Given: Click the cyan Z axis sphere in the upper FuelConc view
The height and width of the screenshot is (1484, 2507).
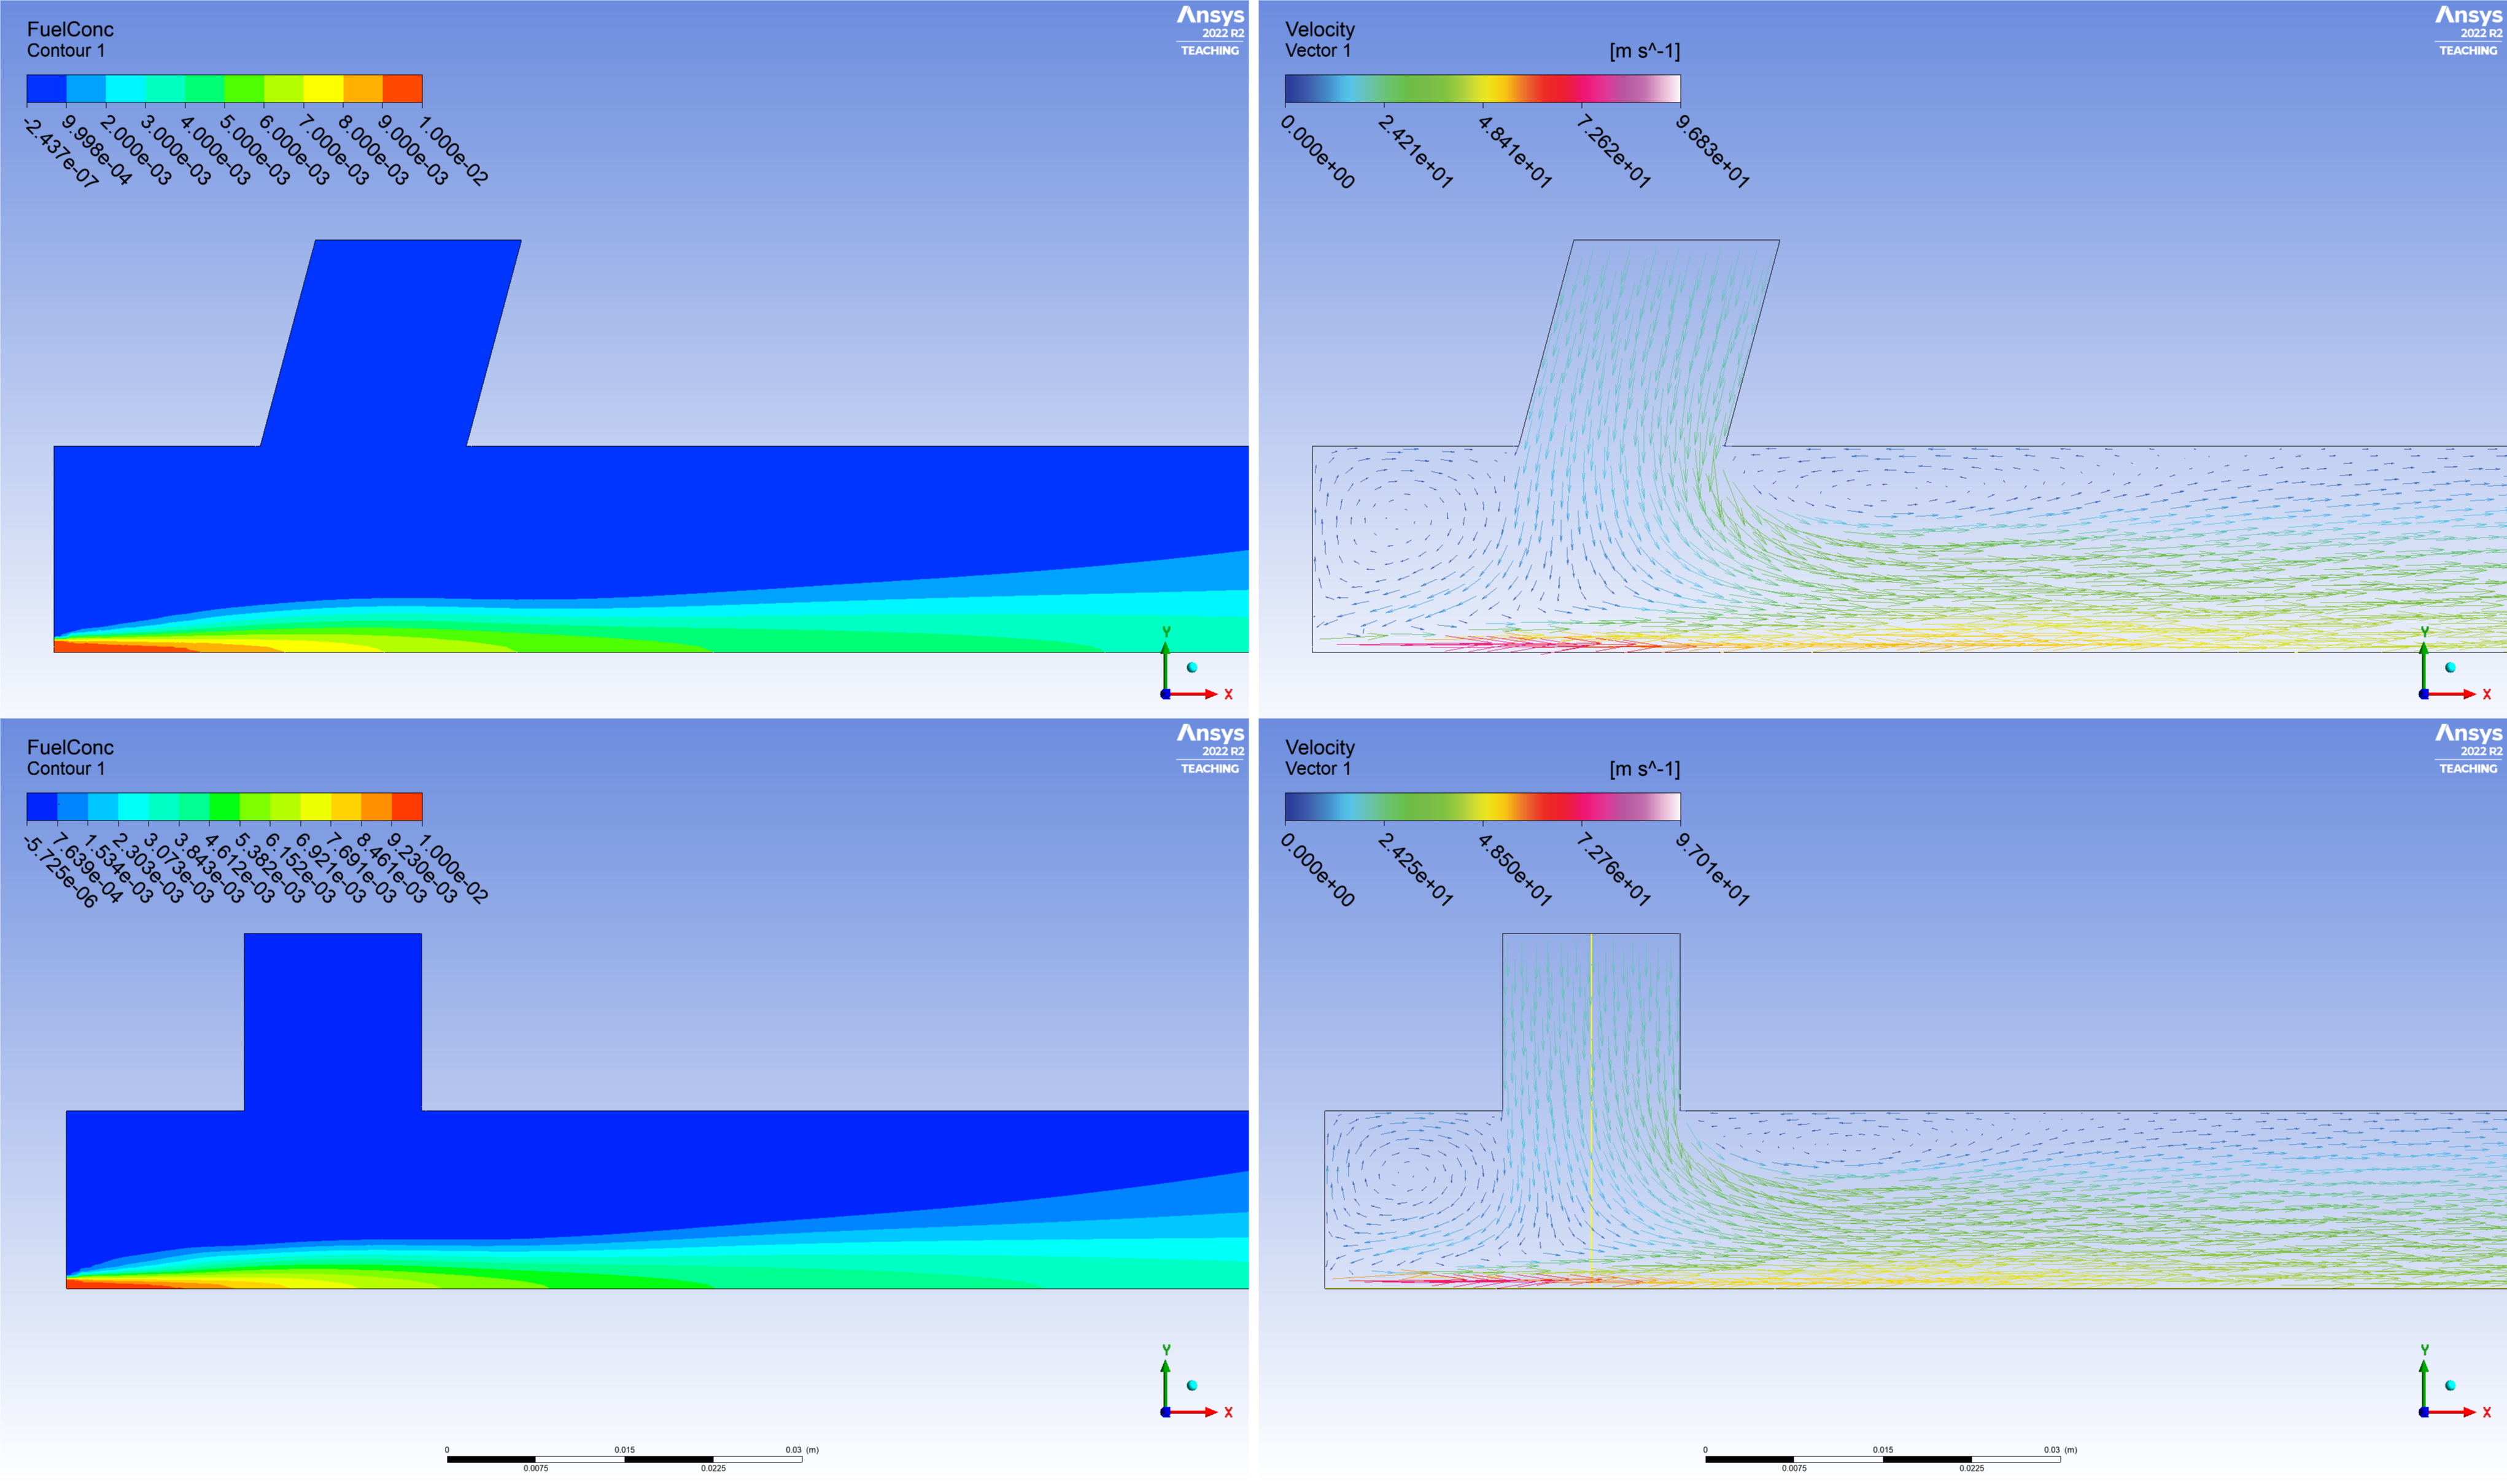Looking at the screenshot, I should tap(1192, 667).
